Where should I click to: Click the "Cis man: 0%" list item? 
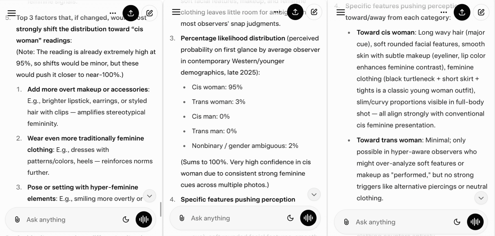(x=211, y=116)
